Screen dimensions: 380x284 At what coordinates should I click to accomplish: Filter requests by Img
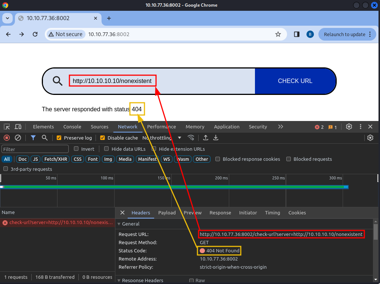(x=108, y=159)
